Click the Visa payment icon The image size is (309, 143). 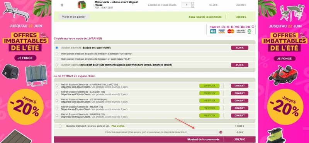click(x=222, y=31)
